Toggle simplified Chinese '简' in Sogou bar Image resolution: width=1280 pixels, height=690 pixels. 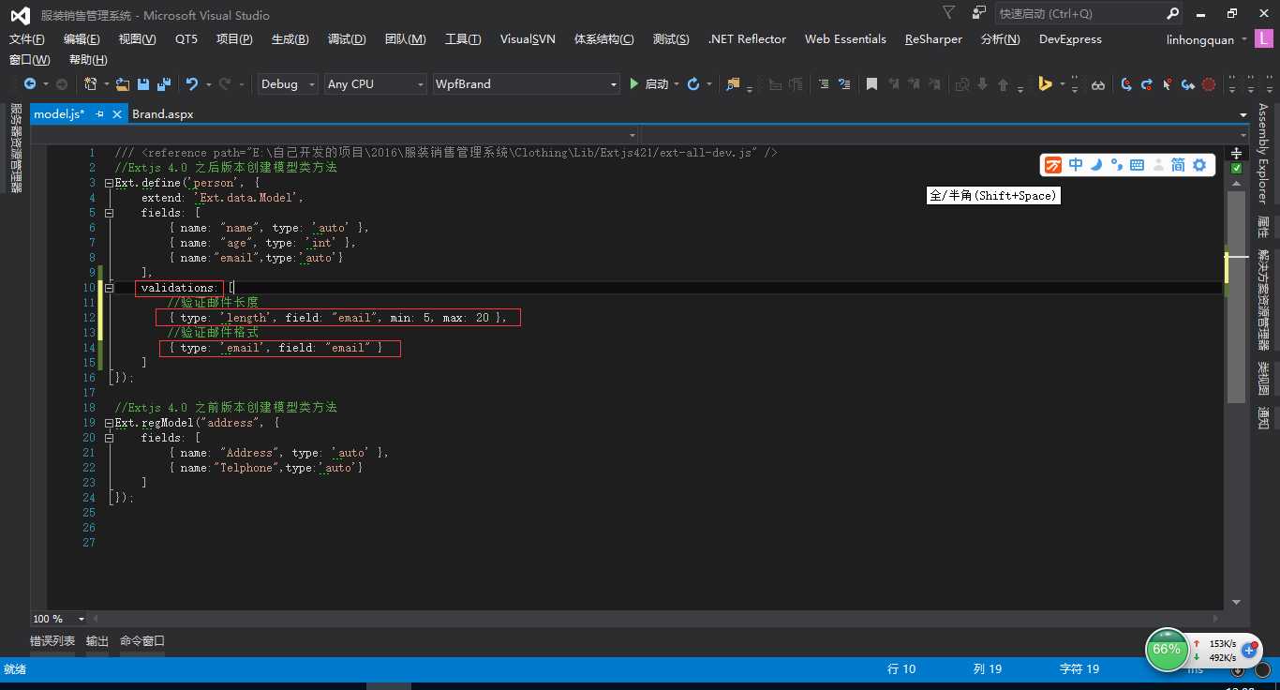(x=1178, y=165)
